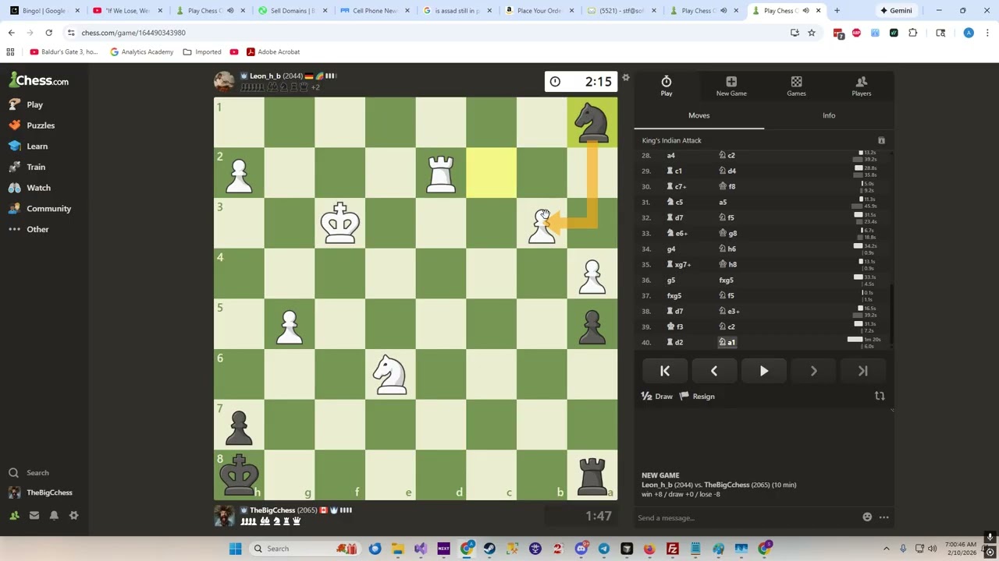Select the Games tab

click(x=796, y=86)
